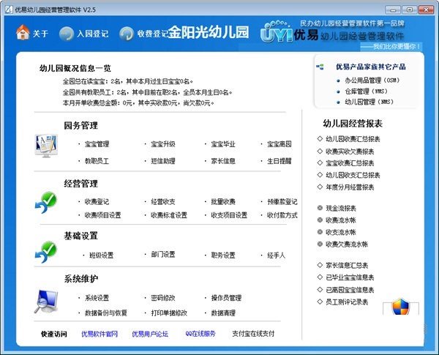Image resolution: width=439 pixels, height=355 pixels.
Task: Open 宝宝管理
Action: [x=97, y=144]
